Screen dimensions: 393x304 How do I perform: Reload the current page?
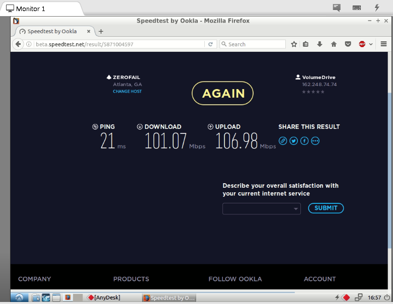210,44
